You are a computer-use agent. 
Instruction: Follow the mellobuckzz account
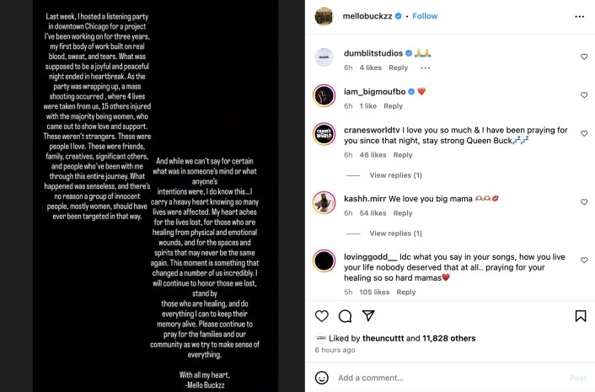pyautogui.click(x=425, y=16)
